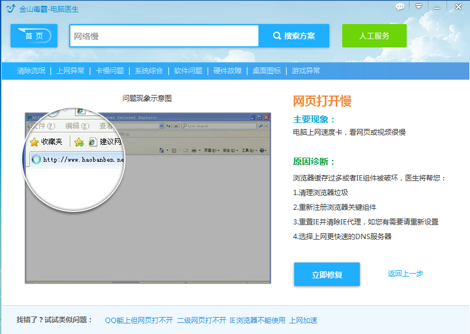
Task: Click the 问题现象示意图 caption
Action: click(147, 98)
